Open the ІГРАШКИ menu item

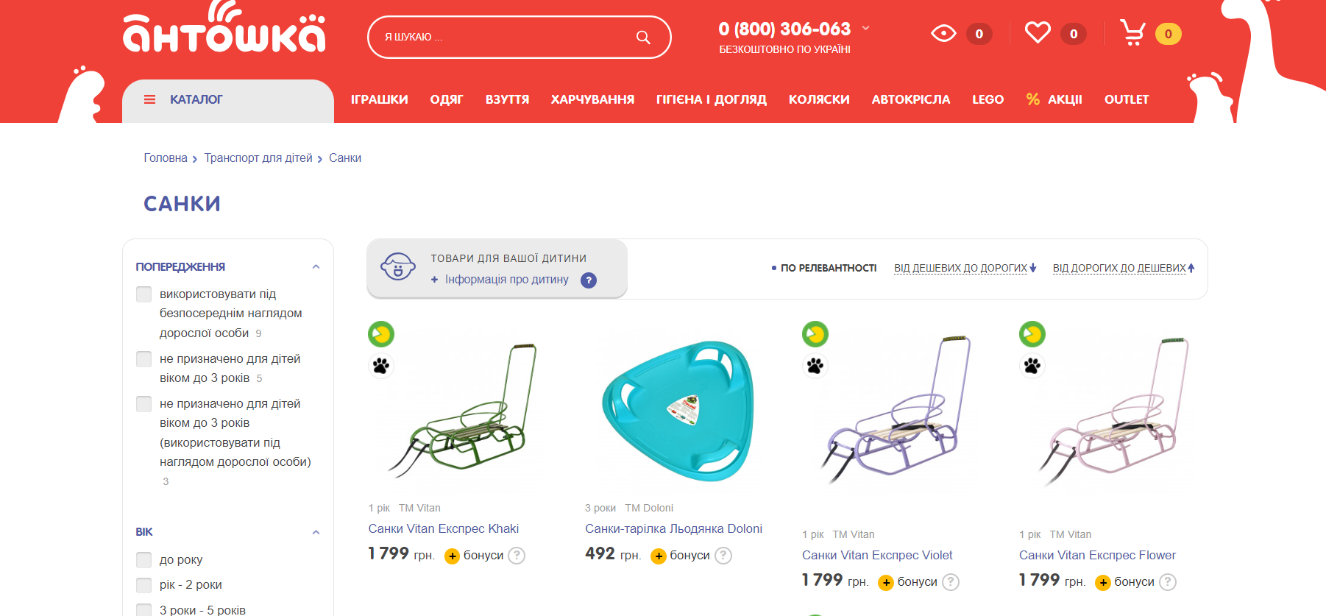379,99
